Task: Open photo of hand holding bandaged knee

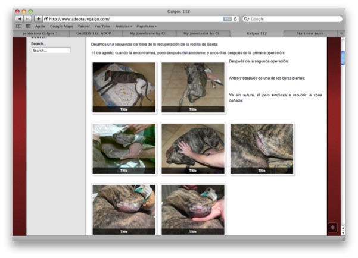Action: pyautogui.click(x=193, y=209)
